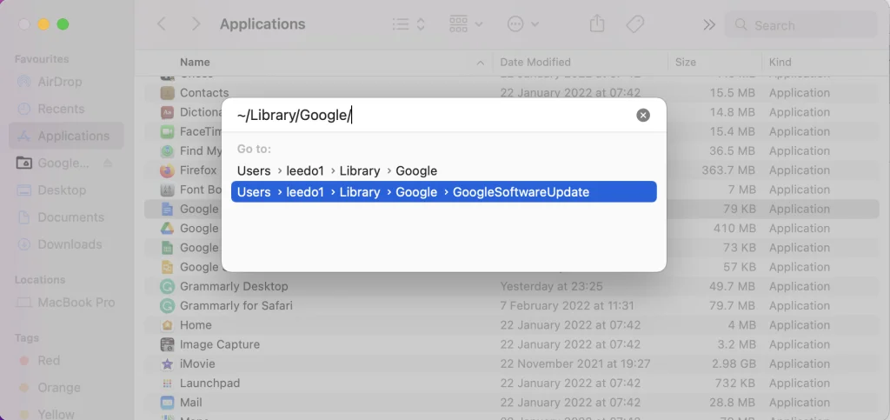Click the 363.7 MB size value
The width and height of the screenshot is (890, 420).
click(729, 170)
